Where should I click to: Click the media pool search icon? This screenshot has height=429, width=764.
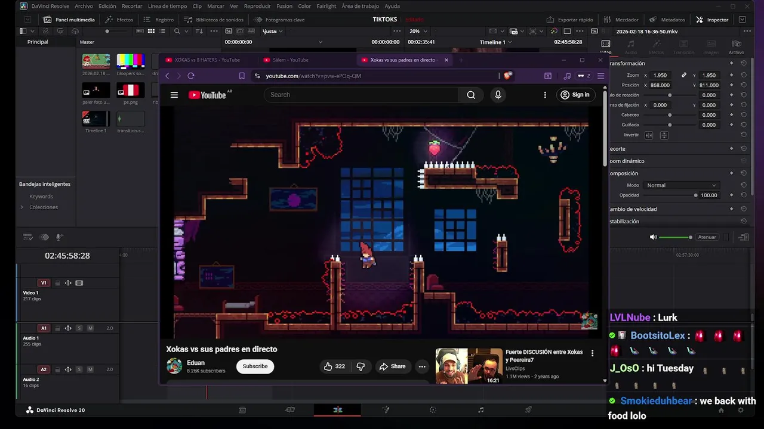point(177,31)
